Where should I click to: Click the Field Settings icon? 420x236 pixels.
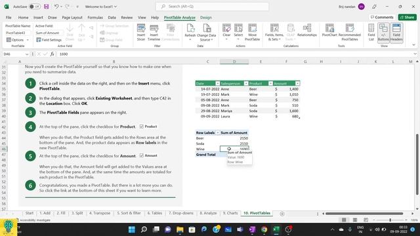(x=39, y=40)
